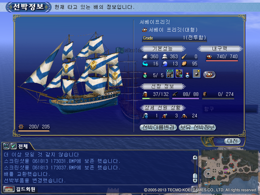
Task: Click the cannon upgrade skill icon
Action: point(170,73)
